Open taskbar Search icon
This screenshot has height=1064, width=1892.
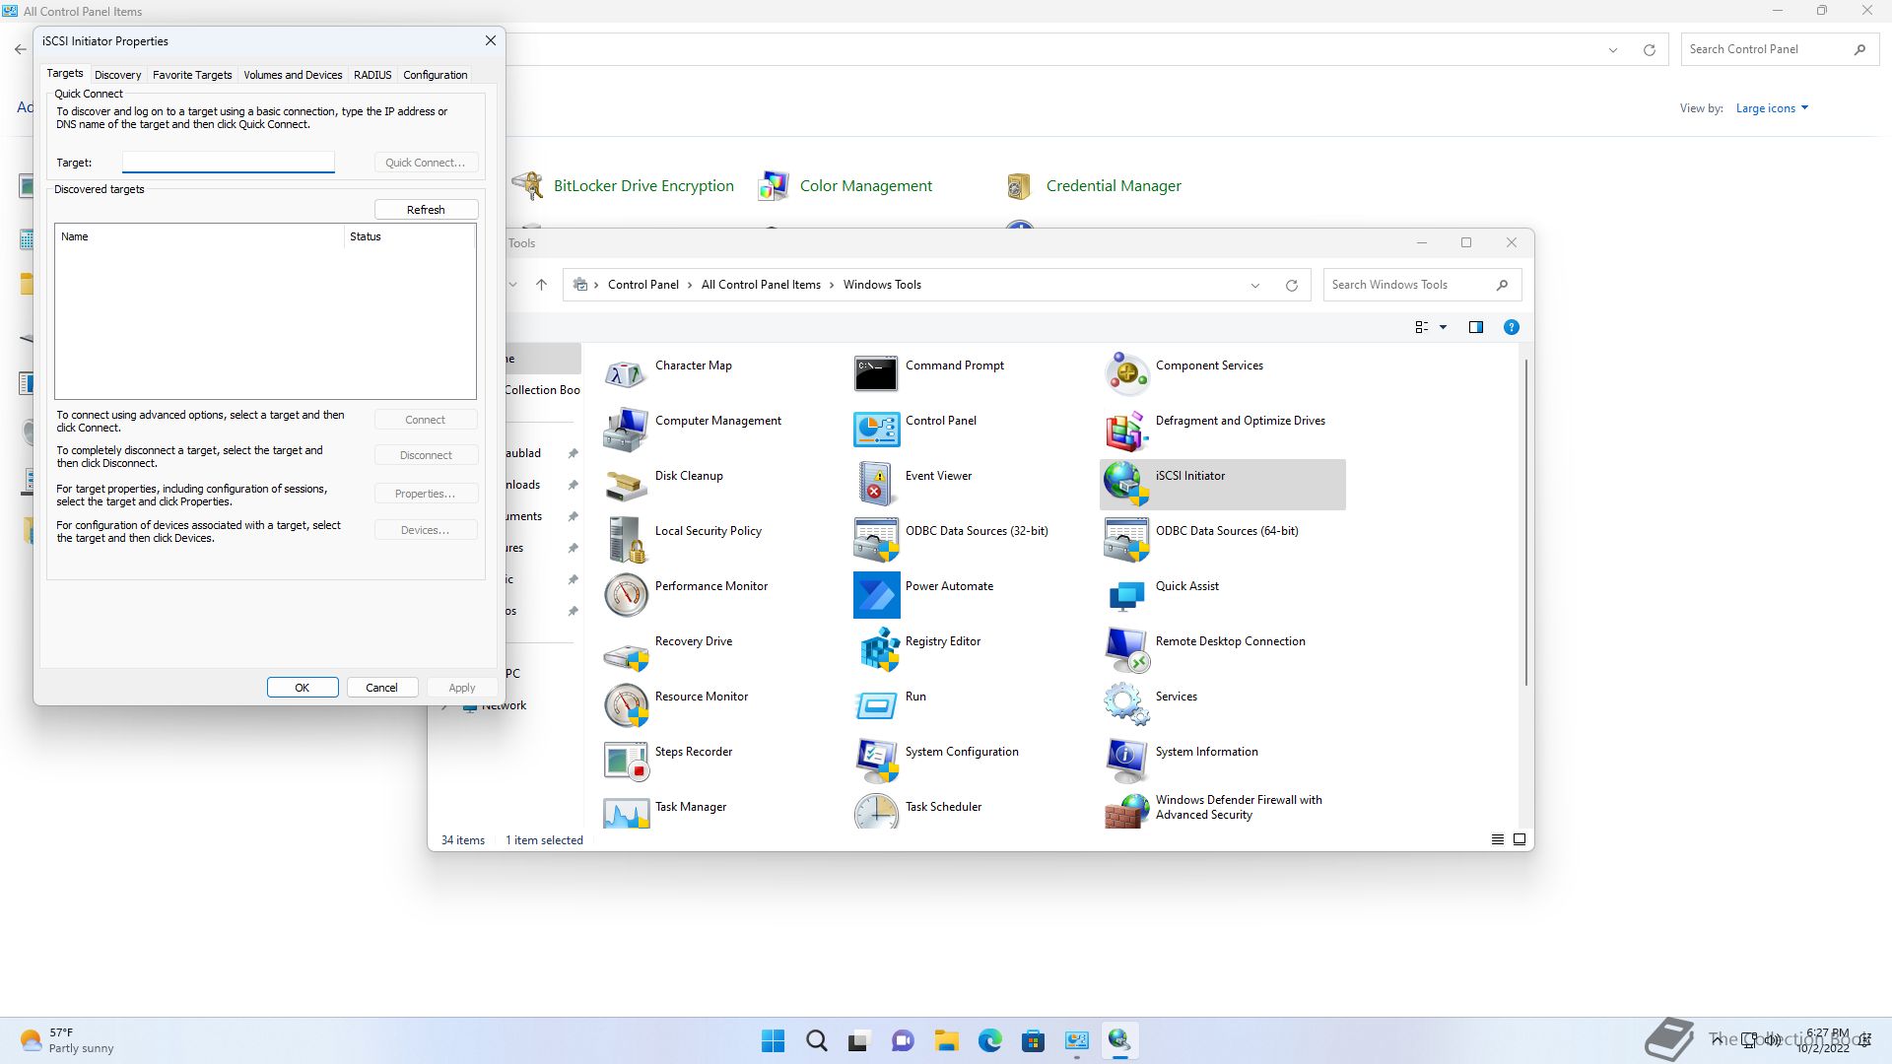click(x=816, y=1040)
